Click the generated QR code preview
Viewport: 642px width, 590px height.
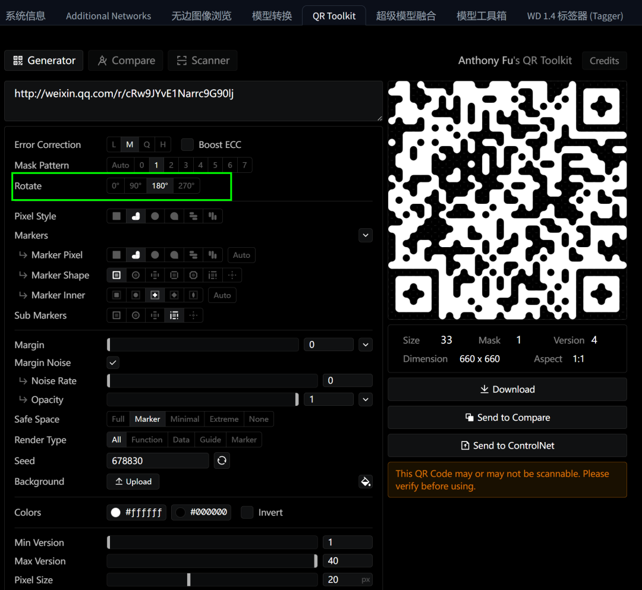click(507, 200)
